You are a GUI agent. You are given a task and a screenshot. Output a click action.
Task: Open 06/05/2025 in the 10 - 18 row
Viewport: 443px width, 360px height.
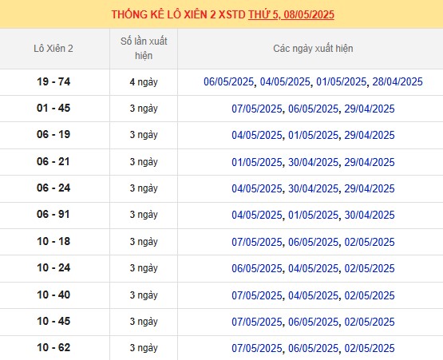(x=313, y=242)
